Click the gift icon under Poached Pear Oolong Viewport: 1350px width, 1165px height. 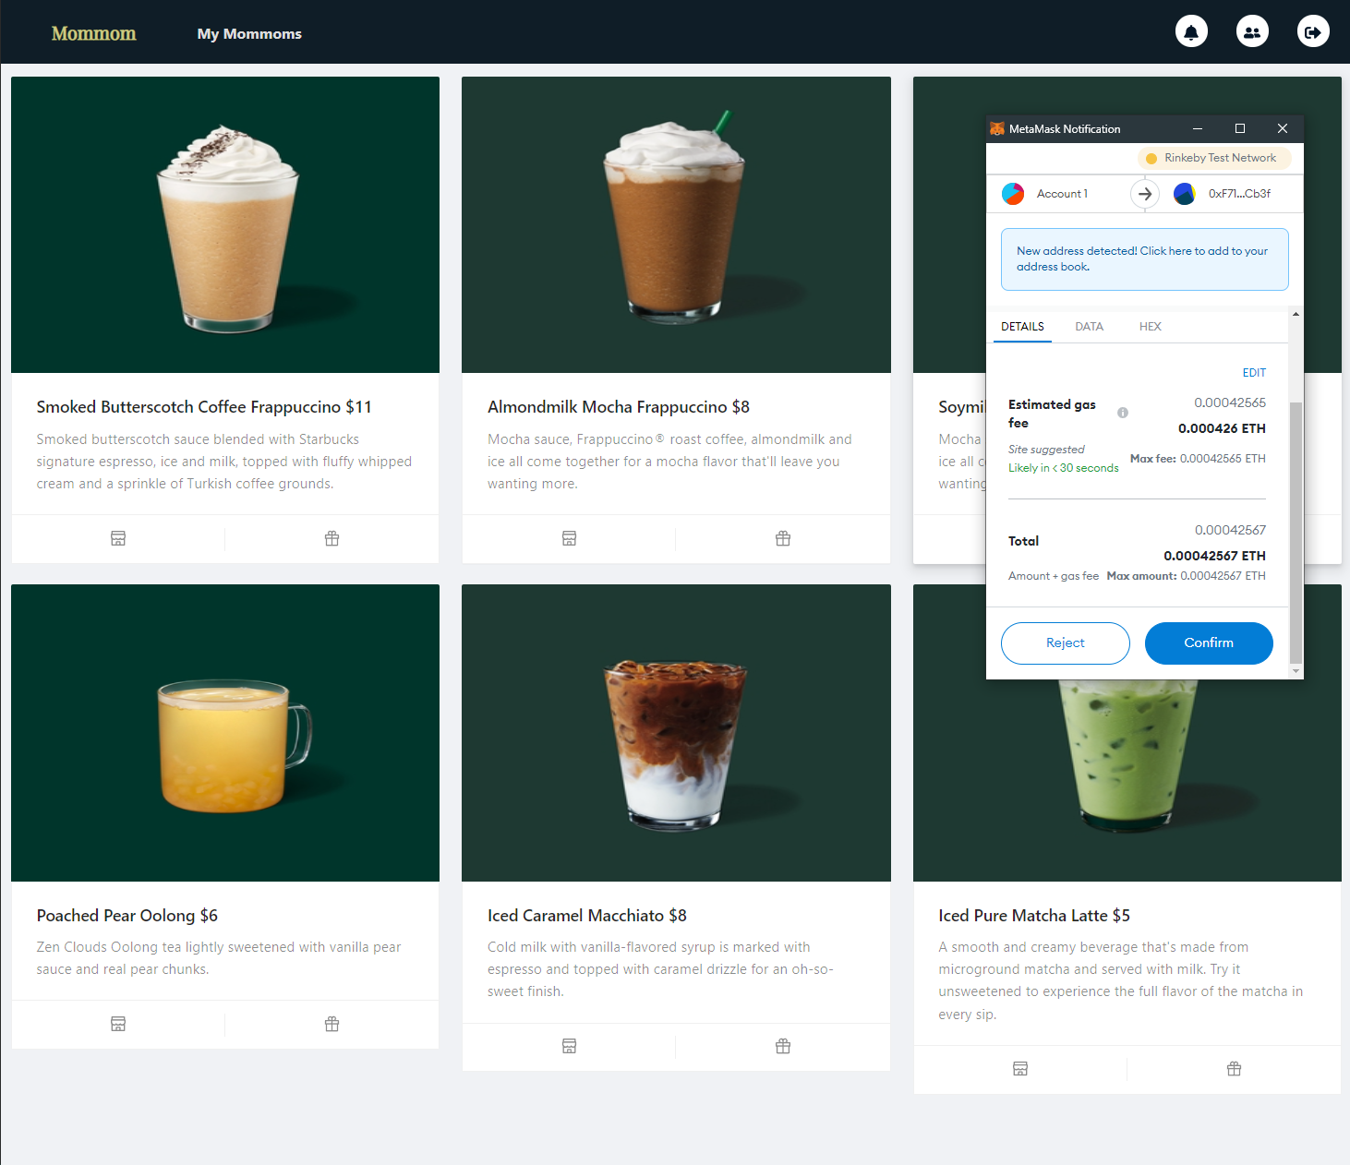point(332,1024)
